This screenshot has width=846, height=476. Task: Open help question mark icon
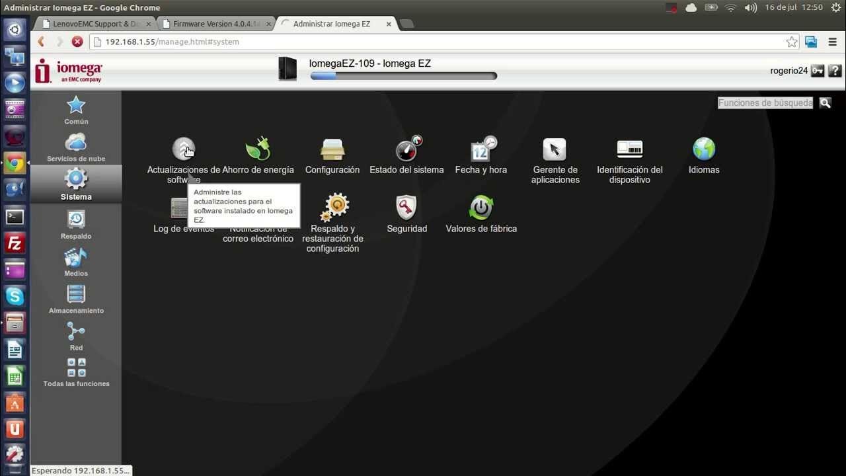(835, 71)
